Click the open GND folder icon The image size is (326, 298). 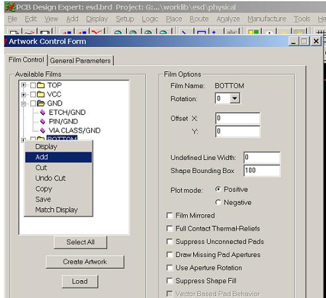pos(41,103)
